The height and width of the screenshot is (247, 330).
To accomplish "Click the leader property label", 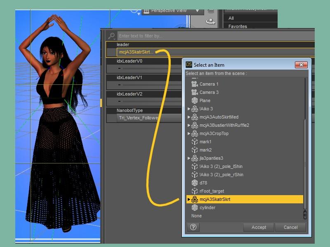I will tap(123, 44).
